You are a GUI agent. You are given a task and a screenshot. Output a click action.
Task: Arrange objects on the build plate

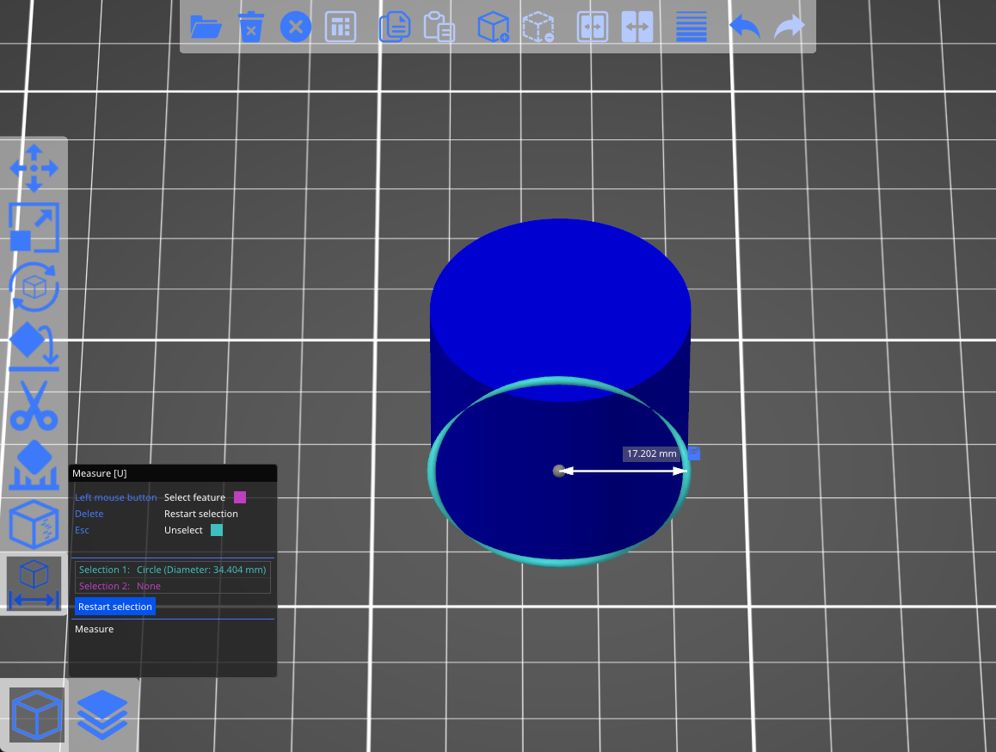pyautogui.click(x=341, y=27)
